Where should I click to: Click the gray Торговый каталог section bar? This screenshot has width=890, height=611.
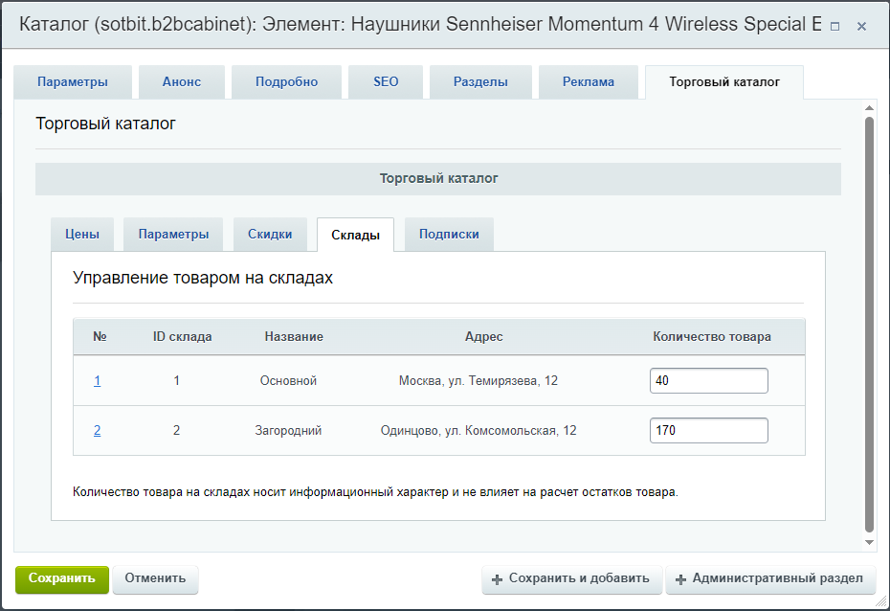438,179
